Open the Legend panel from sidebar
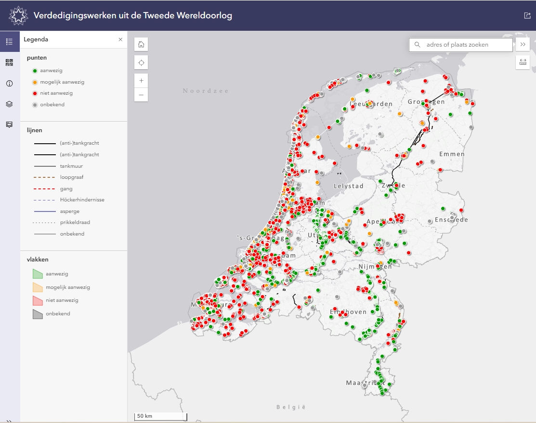Screen dimensions: 536x423 click(9, 41)
